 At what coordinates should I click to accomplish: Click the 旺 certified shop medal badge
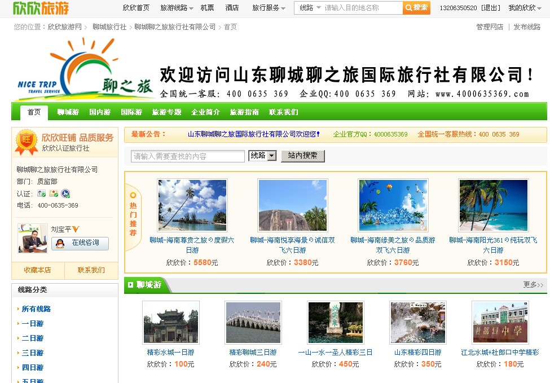click(26, 141)
